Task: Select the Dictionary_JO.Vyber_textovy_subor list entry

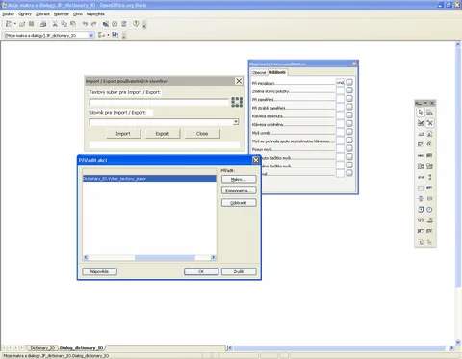Action: (149, 179)
